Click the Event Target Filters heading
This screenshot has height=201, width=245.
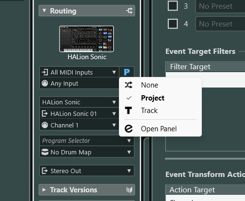coord(200,51)
